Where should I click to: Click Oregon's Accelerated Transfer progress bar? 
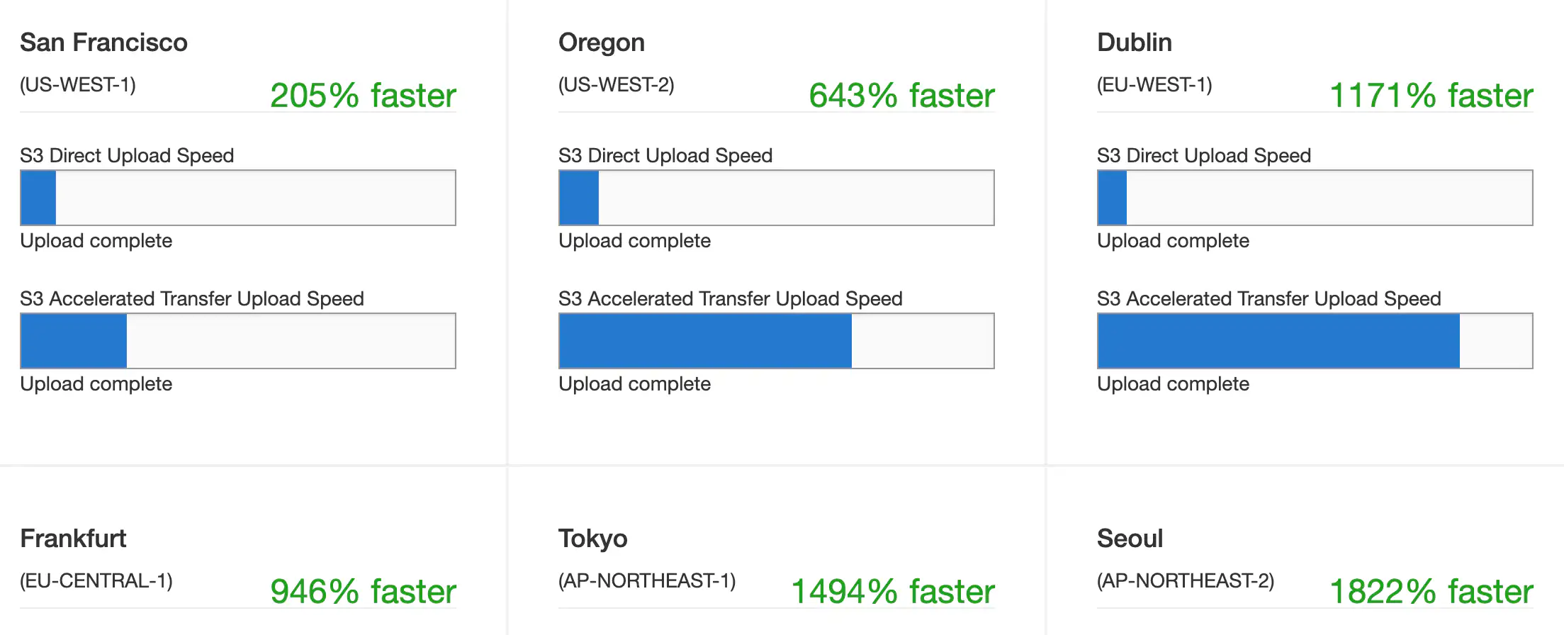(777, 341)
